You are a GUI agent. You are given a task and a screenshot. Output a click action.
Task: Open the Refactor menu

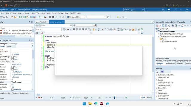(21, 13)
